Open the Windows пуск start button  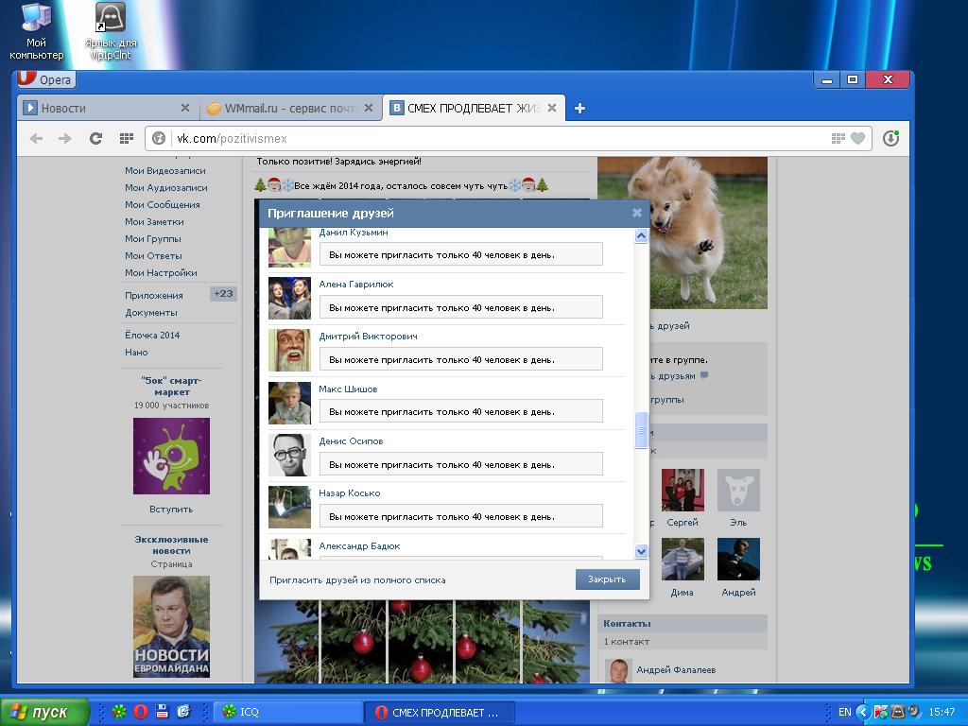click(x=44, y=712)
